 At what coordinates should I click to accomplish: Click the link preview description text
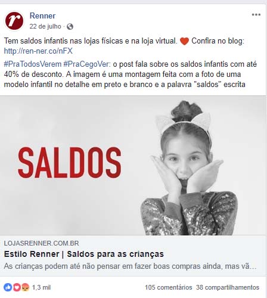coord(130,266)
